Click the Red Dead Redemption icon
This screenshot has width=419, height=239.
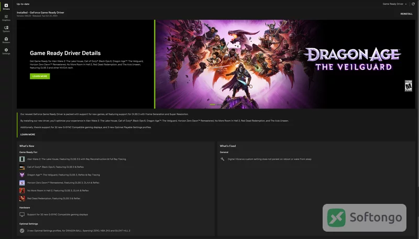point(22,199)
